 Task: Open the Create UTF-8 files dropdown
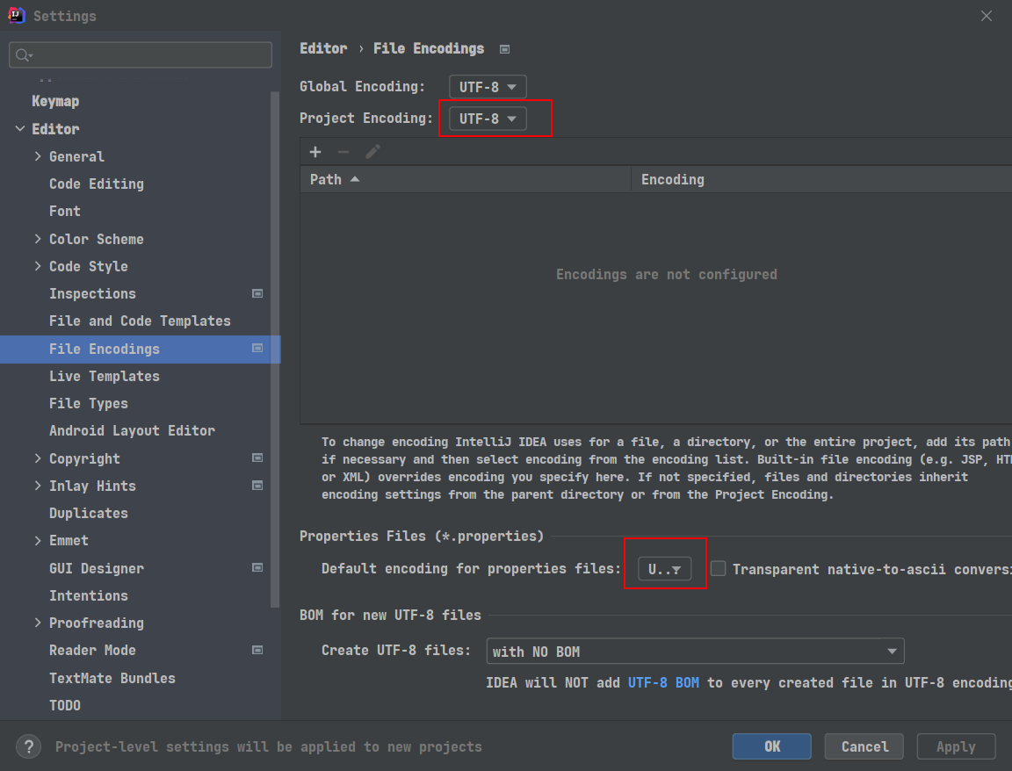tap(695, 652)
